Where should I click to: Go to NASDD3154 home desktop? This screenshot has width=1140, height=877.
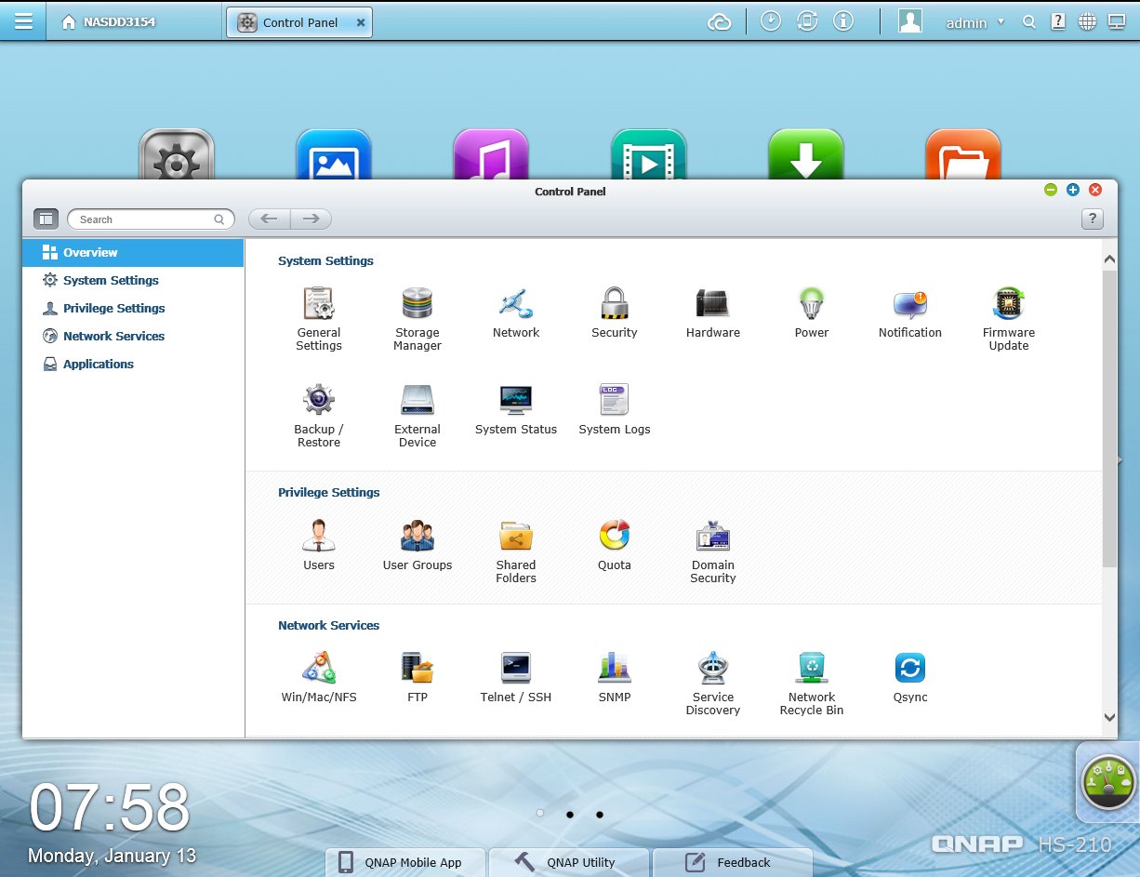108,22
